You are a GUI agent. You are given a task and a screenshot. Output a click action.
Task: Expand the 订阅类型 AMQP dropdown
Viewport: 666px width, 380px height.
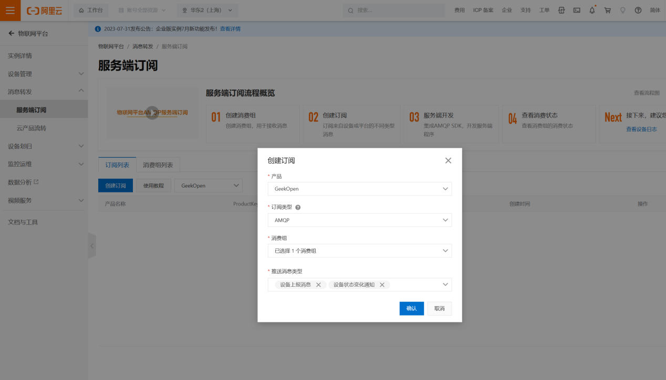359,220
